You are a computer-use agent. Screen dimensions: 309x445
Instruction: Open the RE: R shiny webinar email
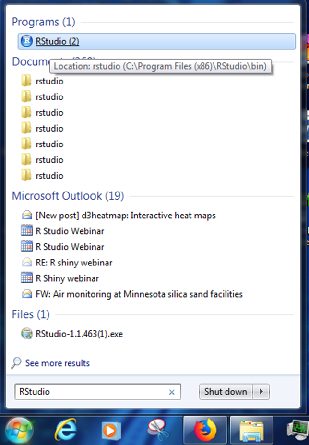click(74, 263)
